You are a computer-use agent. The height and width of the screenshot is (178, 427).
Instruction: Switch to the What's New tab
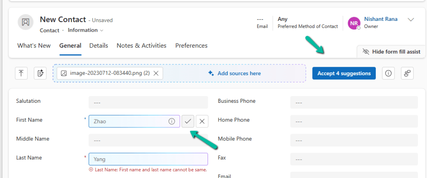pos(34,46)
